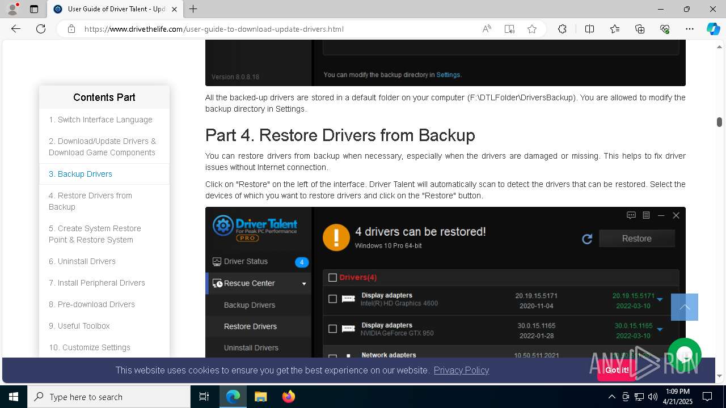
Task: Click menu list icon in Driver Talent screenshot
Action: (646, 215)
